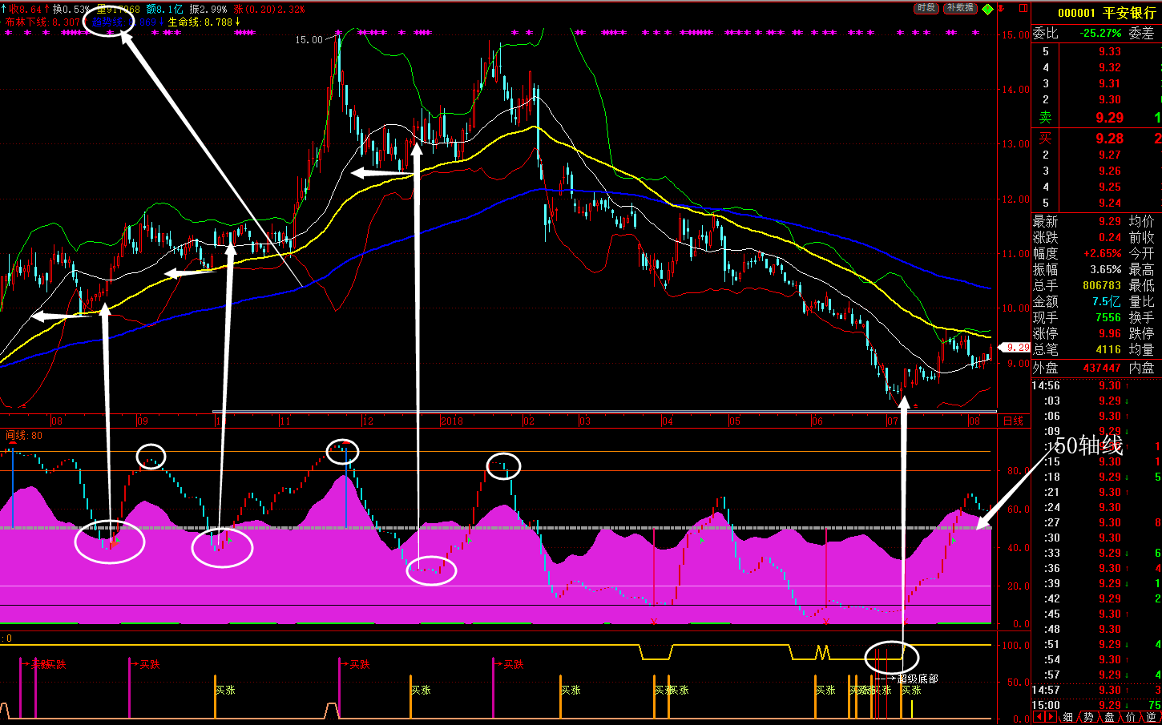Click the 超级底部 signal label
The image size is (1162, 725).
click(918, 679)
